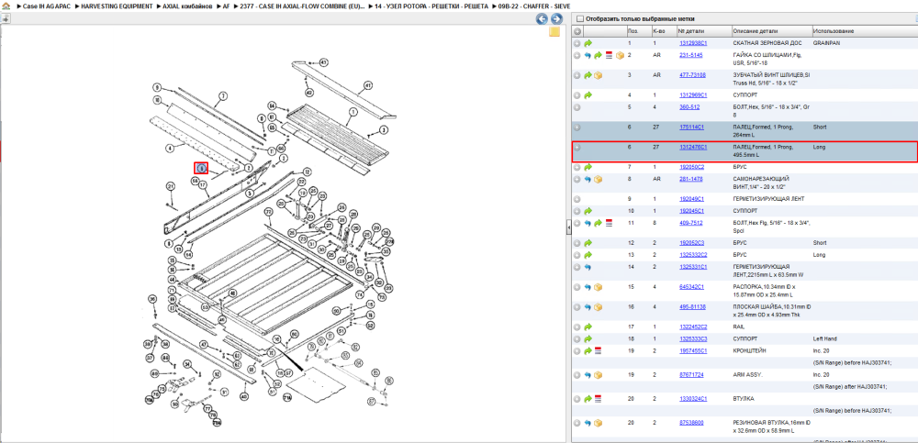Click green arrow for part 192050C2

click(588, 167)
